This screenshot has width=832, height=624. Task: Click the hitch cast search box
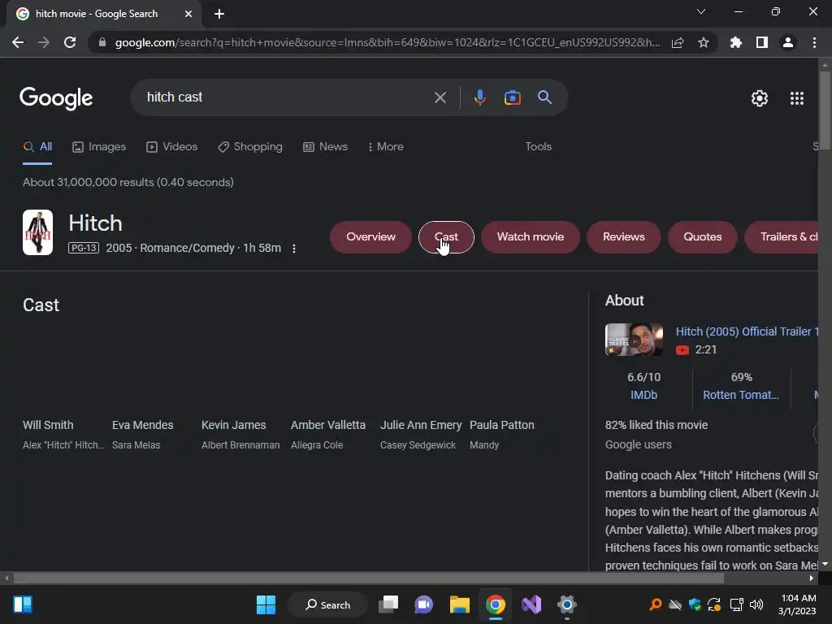(x=287, y=97)
